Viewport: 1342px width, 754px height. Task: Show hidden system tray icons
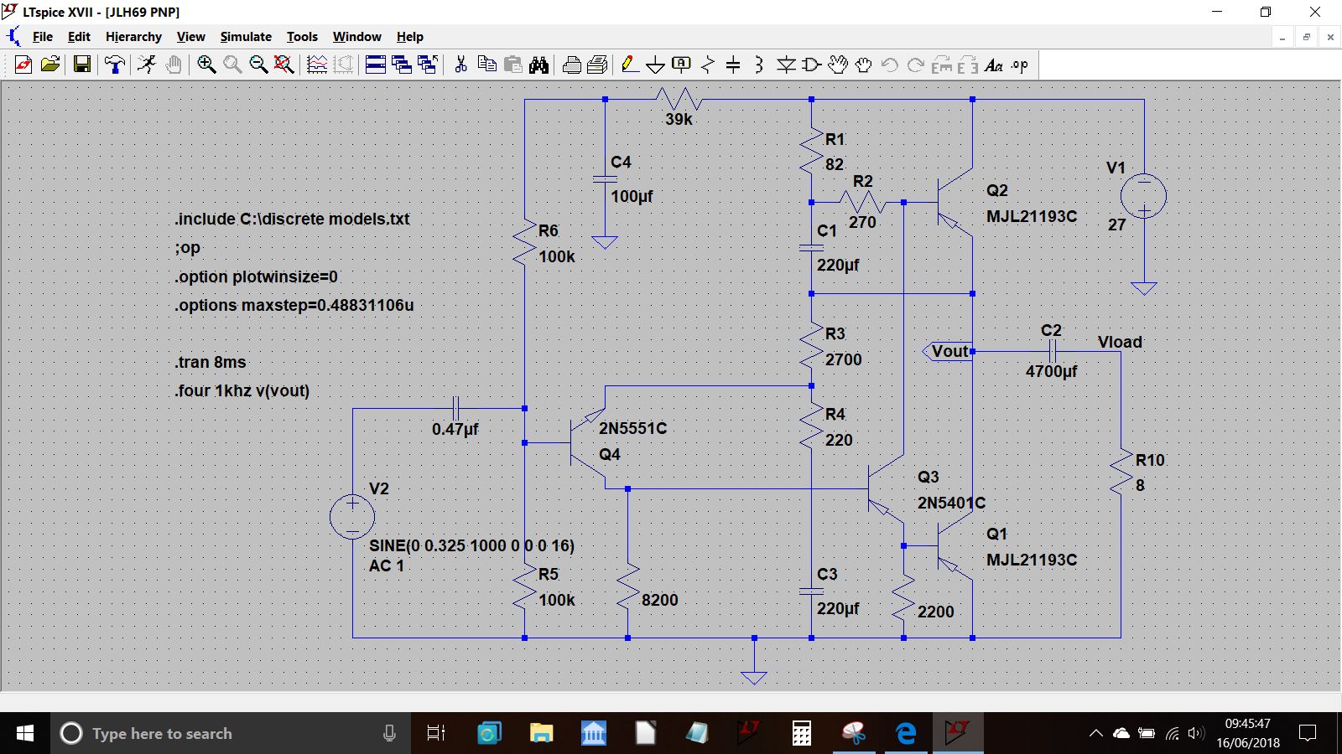[x=1095, y=733]
